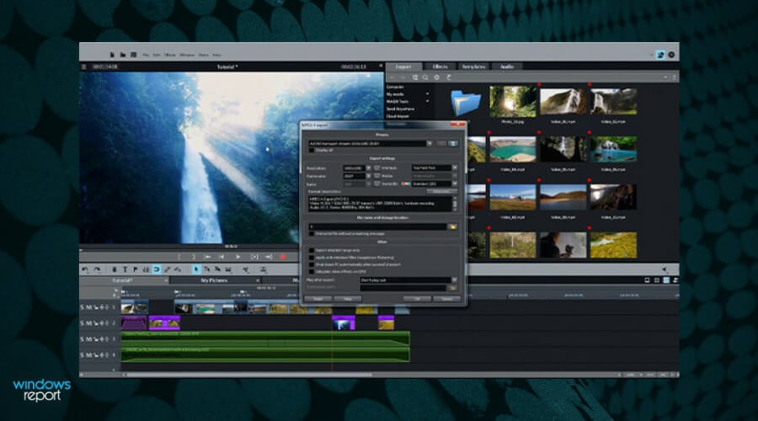Click the gear options icon in media pool
The height and width of the screenshot is (421, 758).
tap(436, 77)
